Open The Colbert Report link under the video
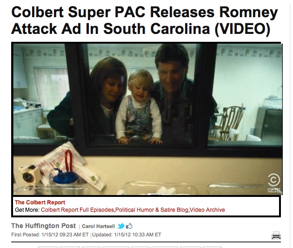Screen dimensions: 293x248 click(x=40, y=202)
